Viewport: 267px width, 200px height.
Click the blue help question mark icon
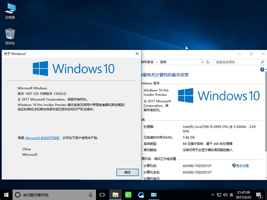tap(262, 70)
